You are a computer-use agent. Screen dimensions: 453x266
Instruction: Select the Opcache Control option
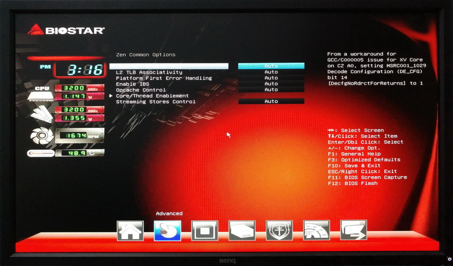tap(141, 90)
